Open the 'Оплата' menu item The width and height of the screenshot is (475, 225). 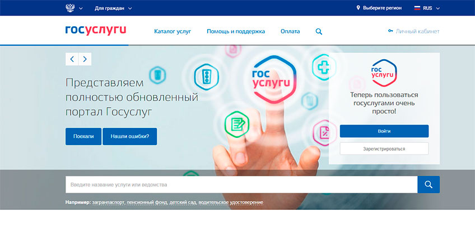tap(290, 31)
